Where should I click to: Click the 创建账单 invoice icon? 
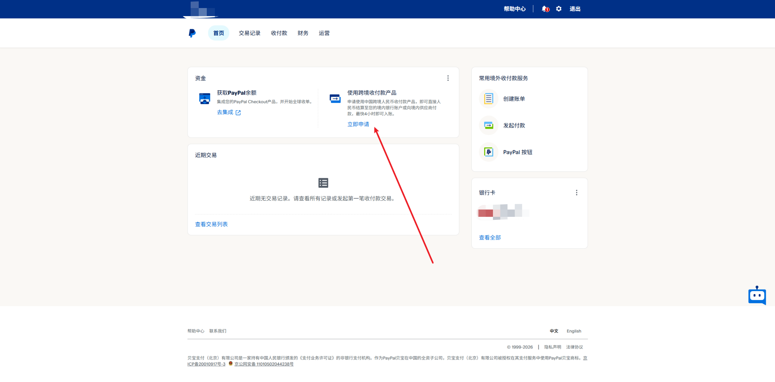[488, 99]
